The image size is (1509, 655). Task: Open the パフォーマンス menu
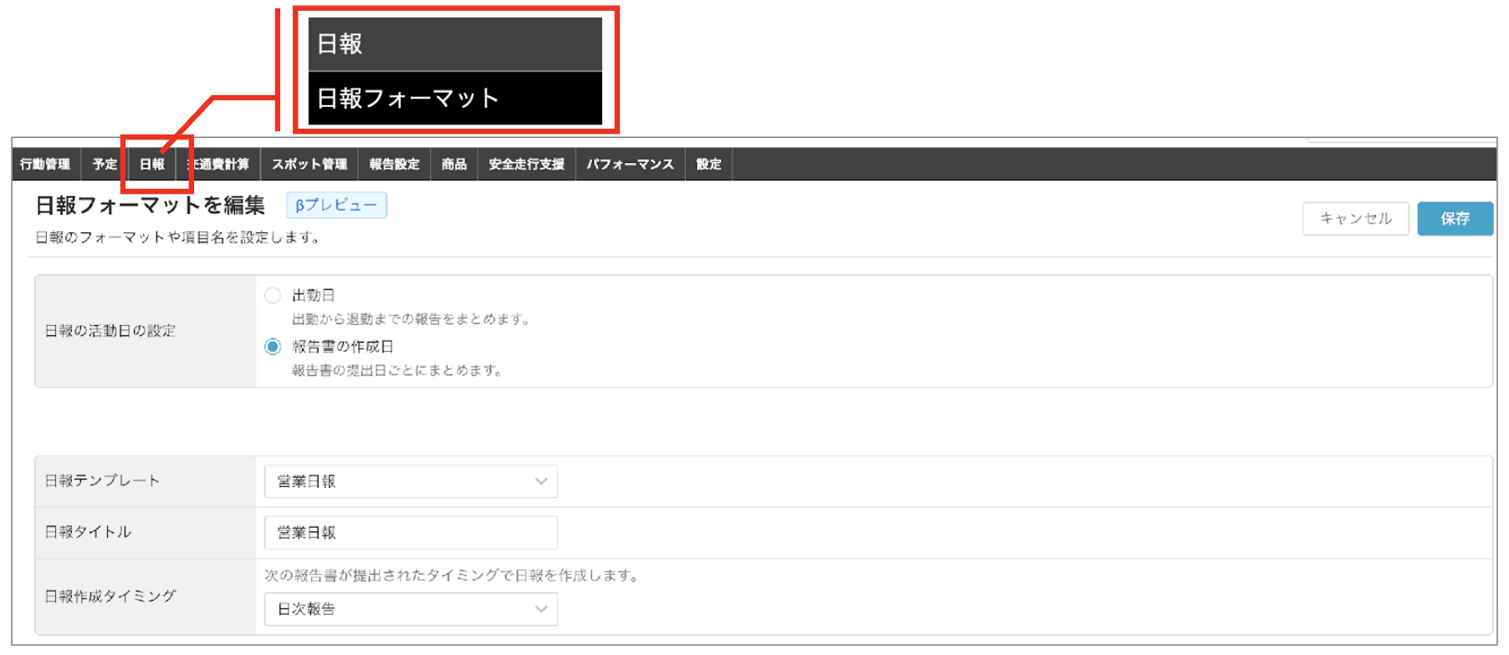pyautogui.click(x=630, y=164)
